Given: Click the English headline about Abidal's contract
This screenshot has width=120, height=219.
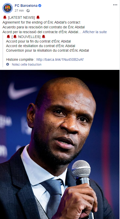Looking at the screenshot, I should (x=41, y=22).
